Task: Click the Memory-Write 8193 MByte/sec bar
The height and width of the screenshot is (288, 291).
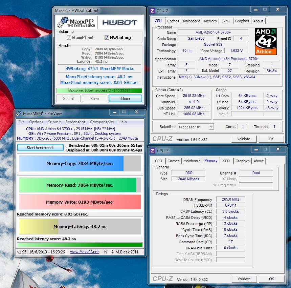Action: (x=80, y=202)
